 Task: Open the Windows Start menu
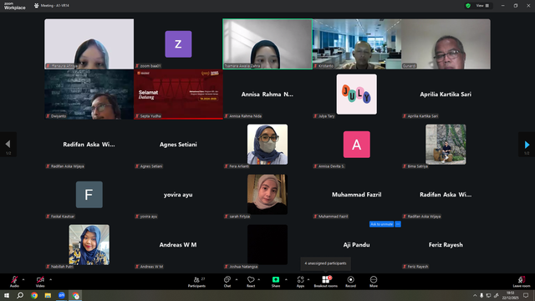coord(7,295)
